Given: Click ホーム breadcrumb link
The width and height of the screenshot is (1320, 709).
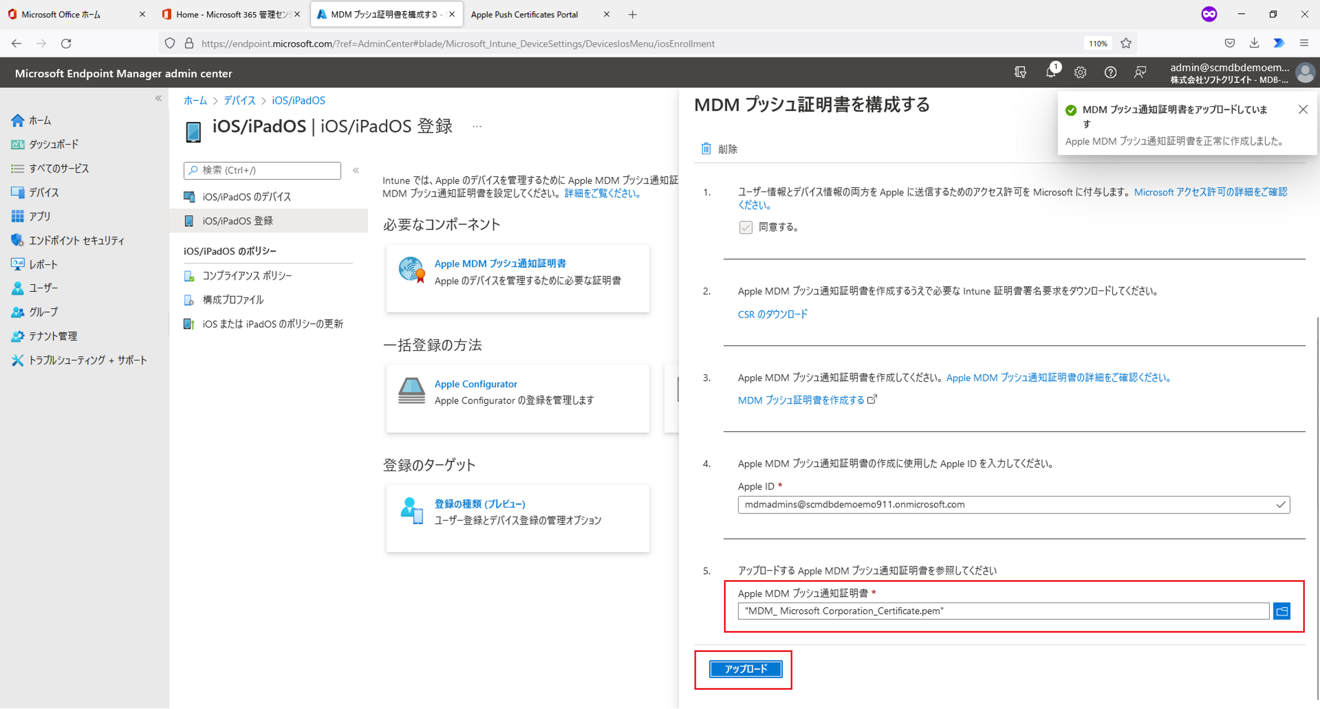Looking at the screenshot, I should click(x=195, y=100).
